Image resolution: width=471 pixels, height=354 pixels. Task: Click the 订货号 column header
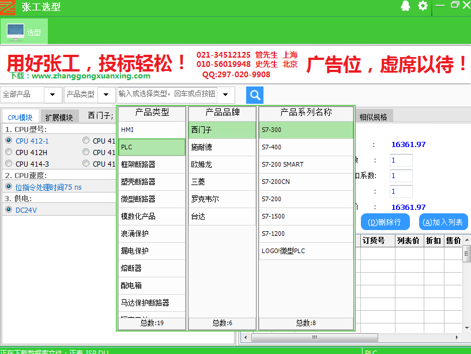(378, 240)
